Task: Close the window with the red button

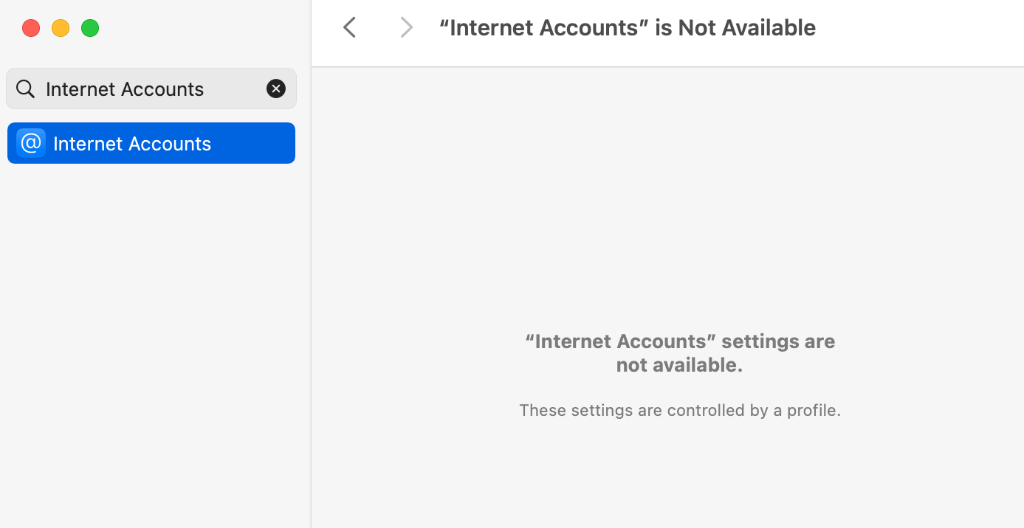Action: [x=31, y=28]
